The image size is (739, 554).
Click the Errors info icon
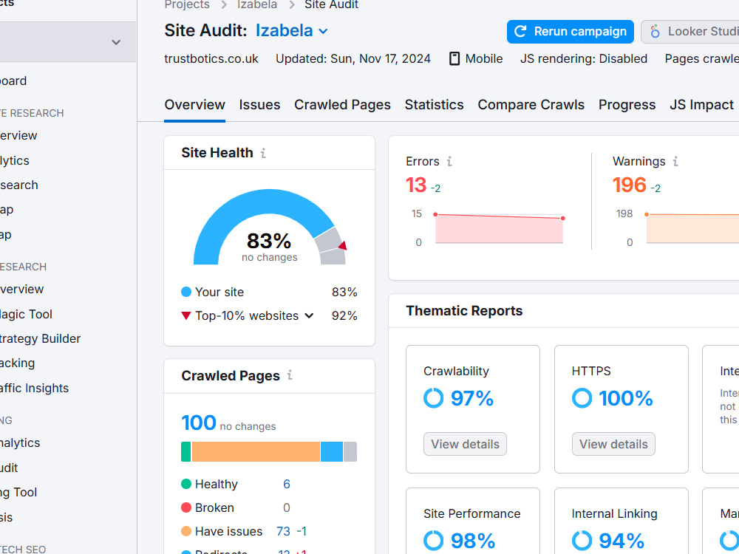(449, 162)
